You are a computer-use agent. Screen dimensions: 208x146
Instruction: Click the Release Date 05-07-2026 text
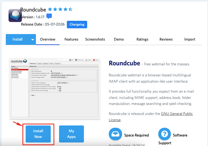click(x=43, y=24)
